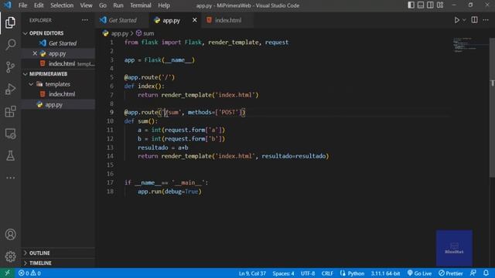Open the Source Control view
The height and width of the screenshot is (278, 495).
coord(10,67)
